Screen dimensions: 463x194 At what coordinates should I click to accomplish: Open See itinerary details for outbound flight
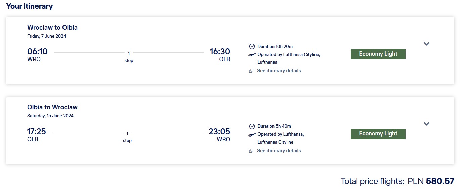tap(279, 71)
